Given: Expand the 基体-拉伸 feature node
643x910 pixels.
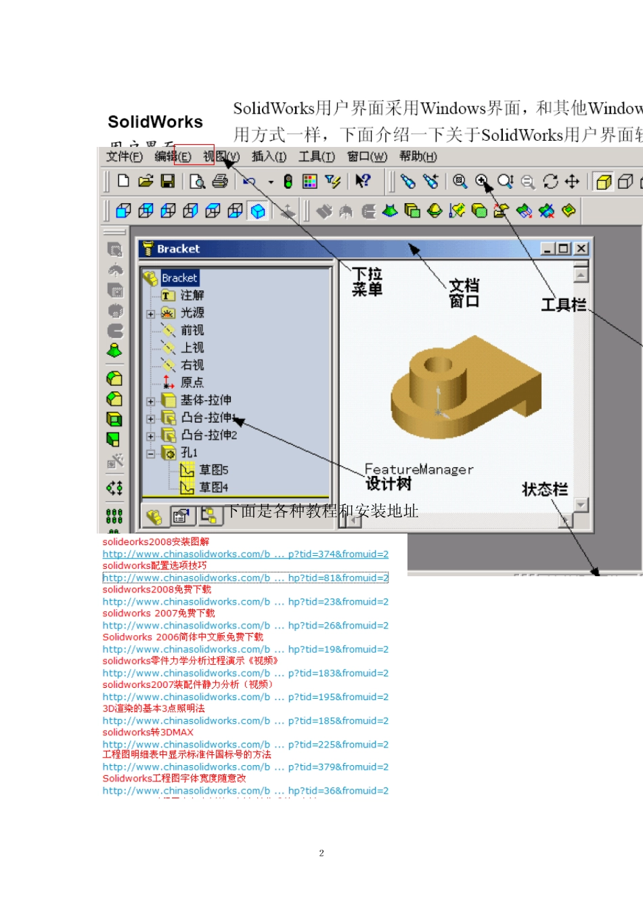Looking at the screenshot, I should [x=151, y=402].
